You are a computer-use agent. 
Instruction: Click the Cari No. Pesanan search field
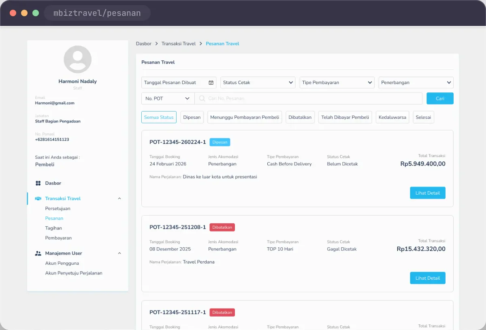pyautogui.click(x=309, y=99)
